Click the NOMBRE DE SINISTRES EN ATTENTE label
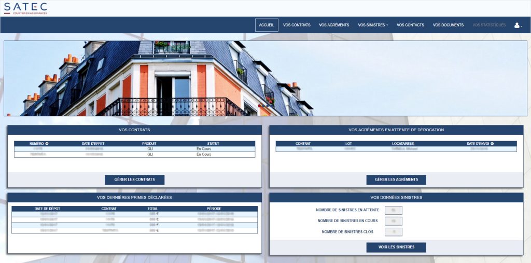531x263 pixels. pos(348,210)
